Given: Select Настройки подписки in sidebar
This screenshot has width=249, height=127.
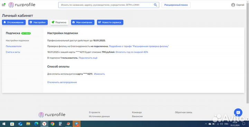Looking at the screenshot, I should click(x=17, y=41).
